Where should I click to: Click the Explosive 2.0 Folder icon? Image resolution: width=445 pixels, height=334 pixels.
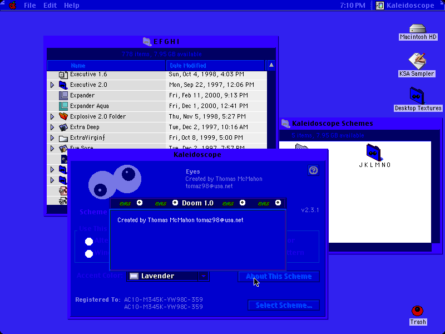[63, 116]
